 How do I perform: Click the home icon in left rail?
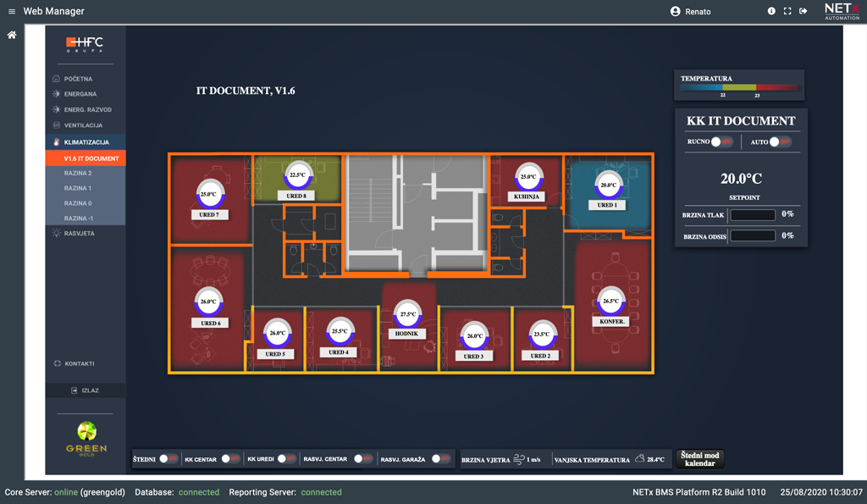[x=12, y=36]
